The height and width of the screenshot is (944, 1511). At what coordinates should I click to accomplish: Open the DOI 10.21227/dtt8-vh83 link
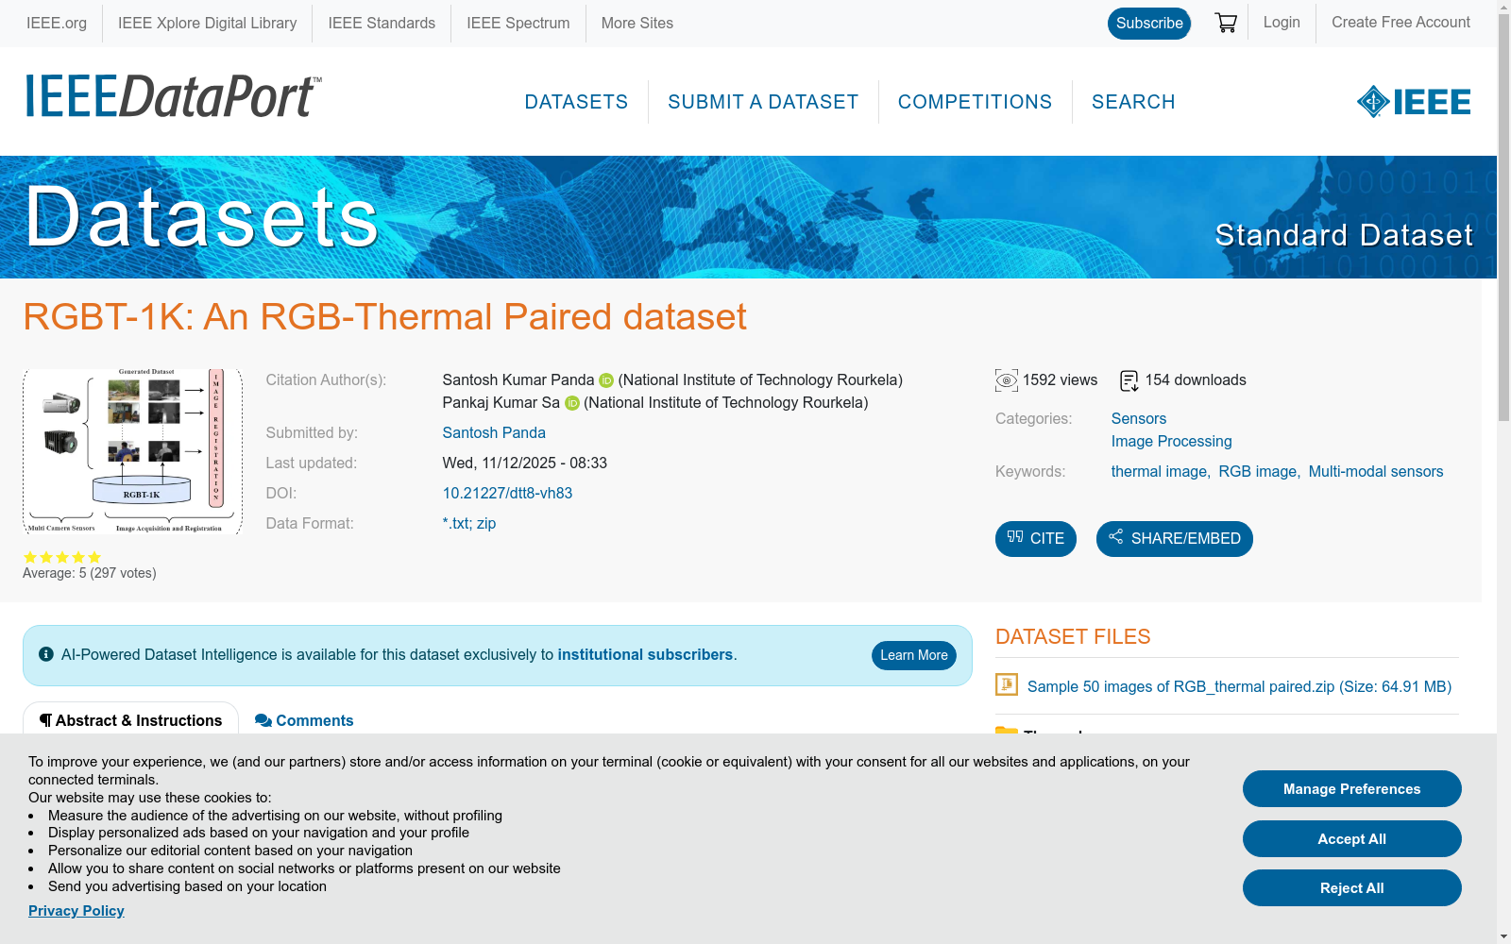tap(507, 494)
